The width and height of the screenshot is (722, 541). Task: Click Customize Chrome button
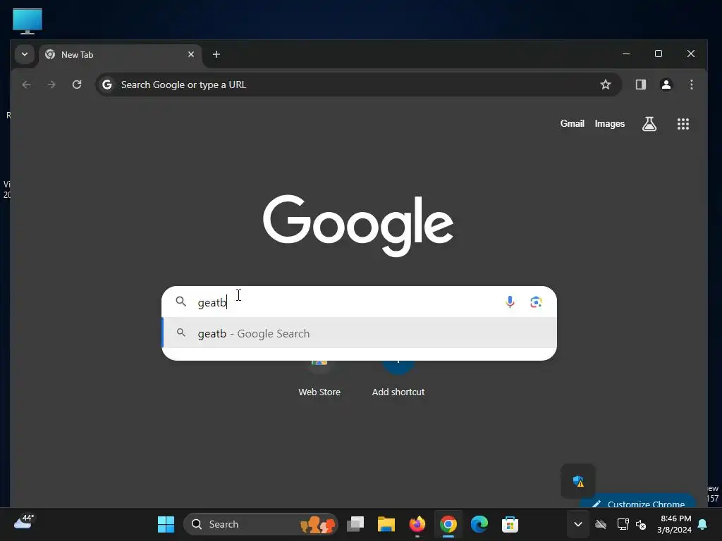[638, 502]
